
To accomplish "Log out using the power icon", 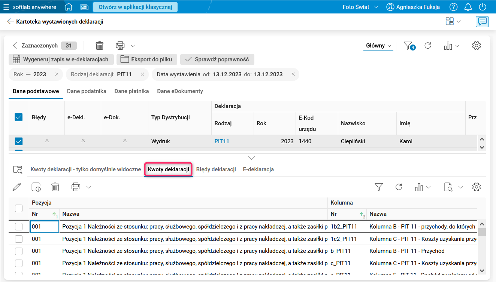I will [483, 7].
